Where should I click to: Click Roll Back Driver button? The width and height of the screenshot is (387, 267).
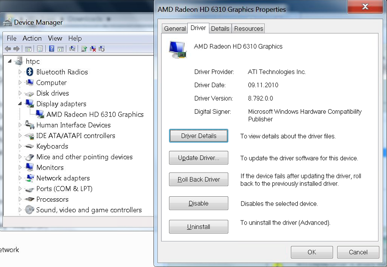[x=198, y=179]
